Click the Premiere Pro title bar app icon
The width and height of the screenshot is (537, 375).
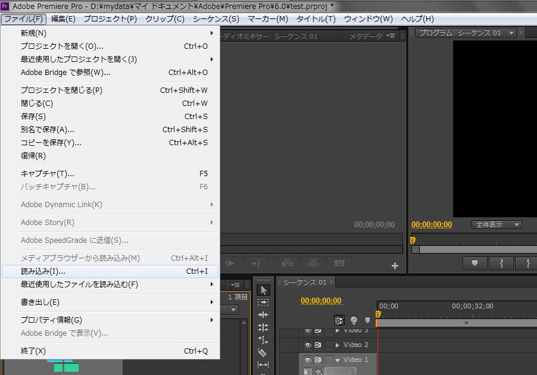pos(5,6)
